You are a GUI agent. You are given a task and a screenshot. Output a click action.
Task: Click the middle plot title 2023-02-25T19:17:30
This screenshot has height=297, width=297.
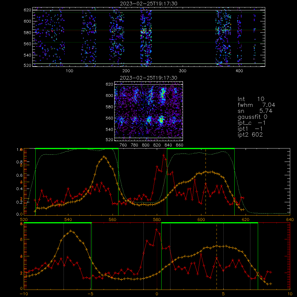149,78
